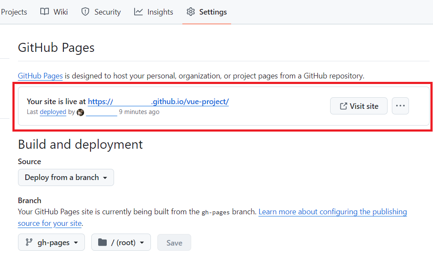Screen dimensions: 433x258
Task: Open the three-dot options menu
Action: pyautogui.click(x=400, y=106)
